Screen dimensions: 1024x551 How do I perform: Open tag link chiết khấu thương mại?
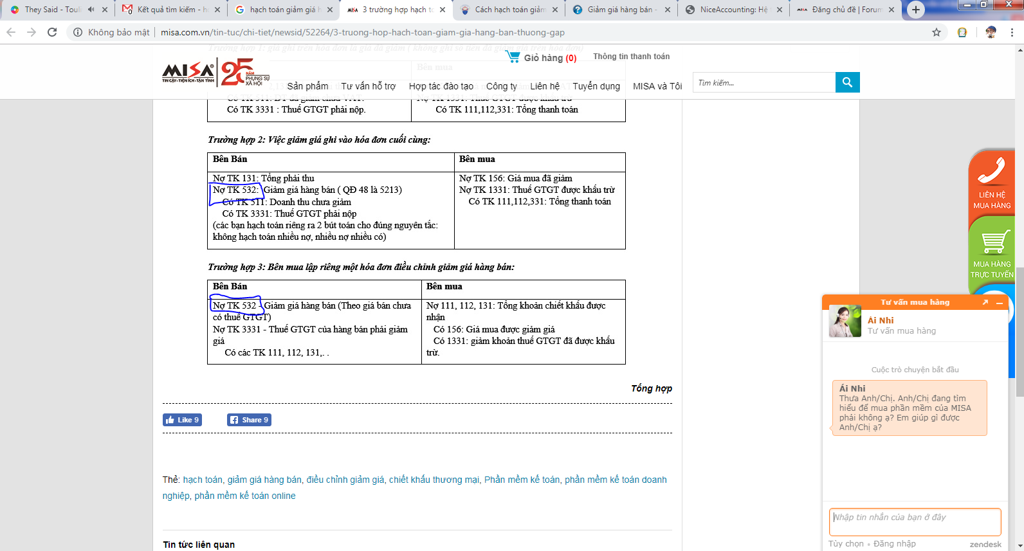(434, 480)
